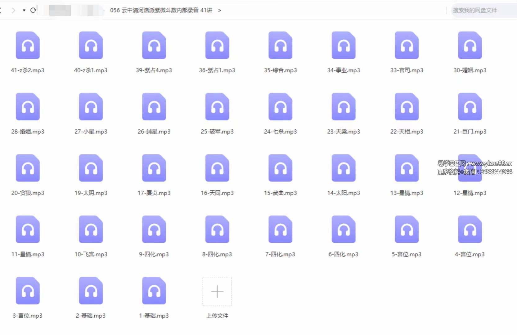This screenshot has height=335, width=517.
Task: Click the 22-天相.mp3 file name label
Action: point(407,132)
